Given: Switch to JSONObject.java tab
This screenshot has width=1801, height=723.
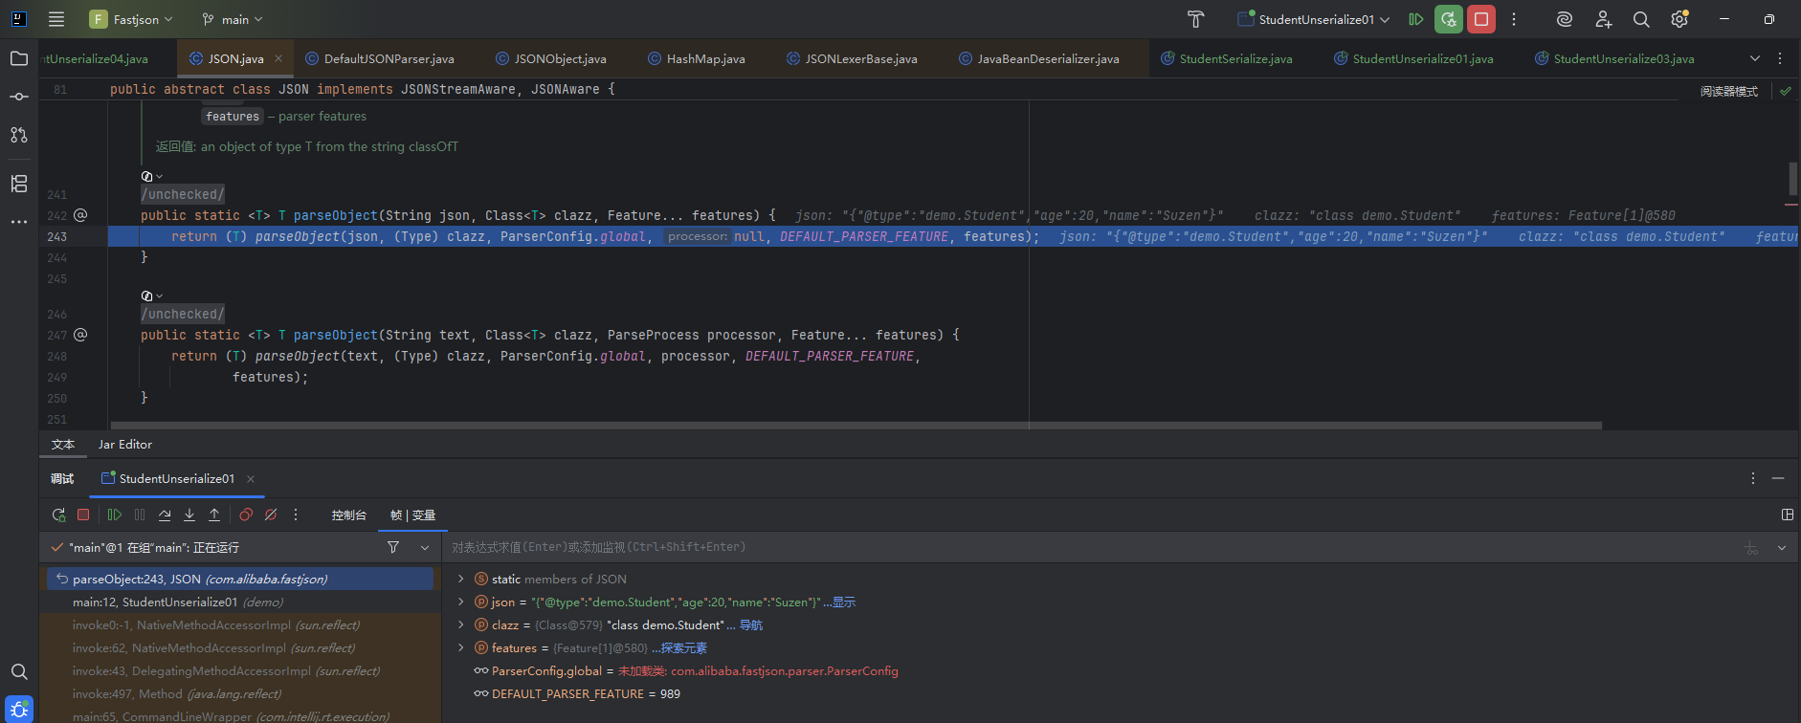Looking at the screenshot, I should 551,58.
